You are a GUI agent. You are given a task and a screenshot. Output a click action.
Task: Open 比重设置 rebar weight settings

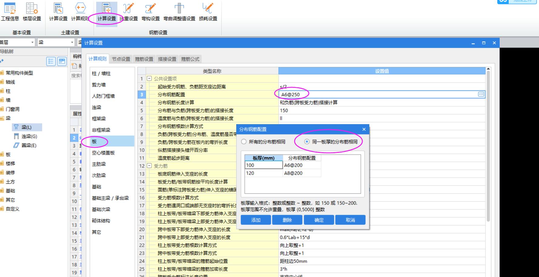tap(129, 12)
